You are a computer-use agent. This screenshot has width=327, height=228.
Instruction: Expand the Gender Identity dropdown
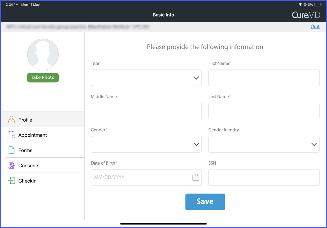click(x=264, y=144)
